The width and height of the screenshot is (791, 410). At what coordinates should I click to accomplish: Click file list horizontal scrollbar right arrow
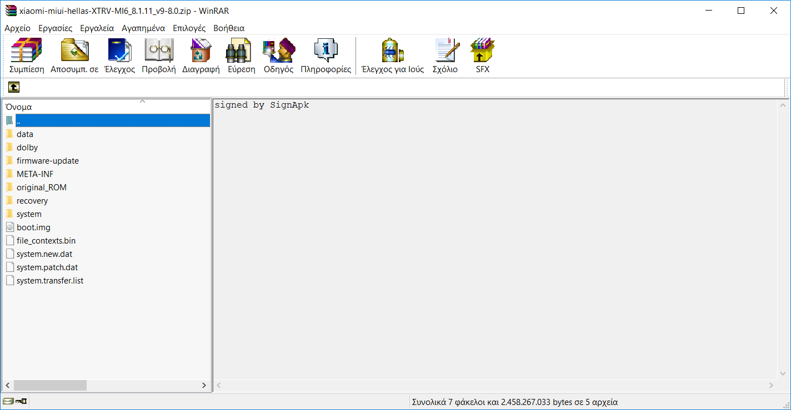pos(204,385)
